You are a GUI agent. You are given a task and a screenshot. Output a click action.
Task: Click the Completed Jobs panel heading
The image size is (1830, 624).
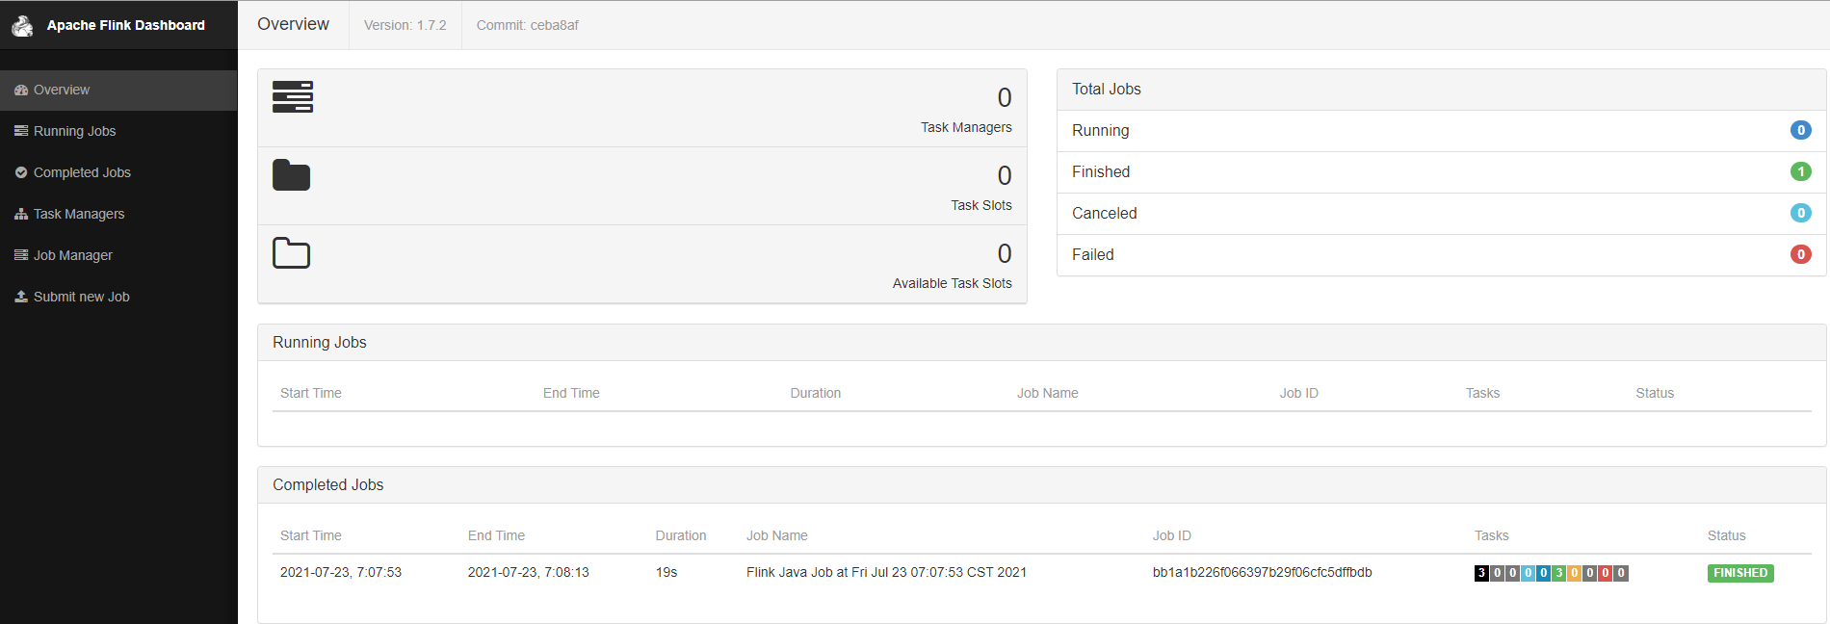coord(327,485)
